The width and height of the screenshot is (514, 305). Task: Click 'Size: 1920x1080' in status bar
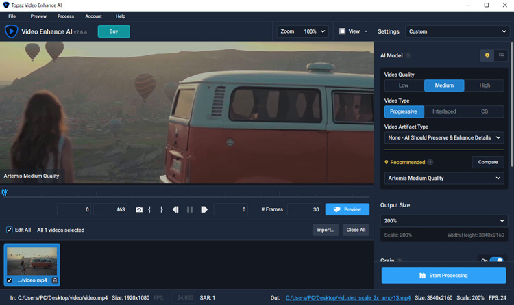tap(130, 297)
